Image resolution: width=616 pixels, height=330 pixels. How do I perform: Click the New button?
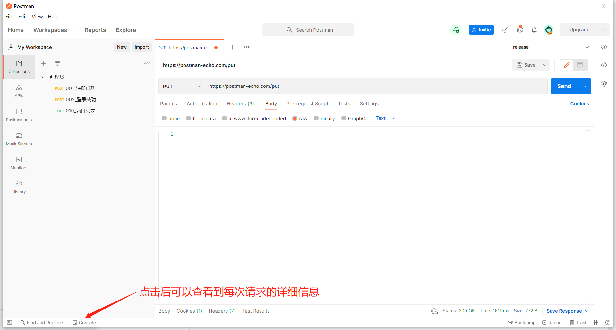click(x=122, y=47)
